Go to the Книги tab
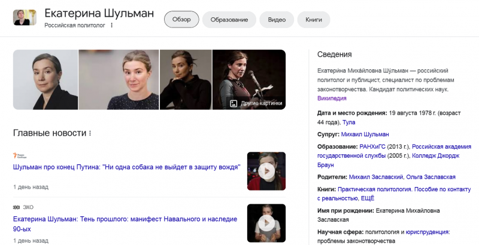 click(314, 20)
